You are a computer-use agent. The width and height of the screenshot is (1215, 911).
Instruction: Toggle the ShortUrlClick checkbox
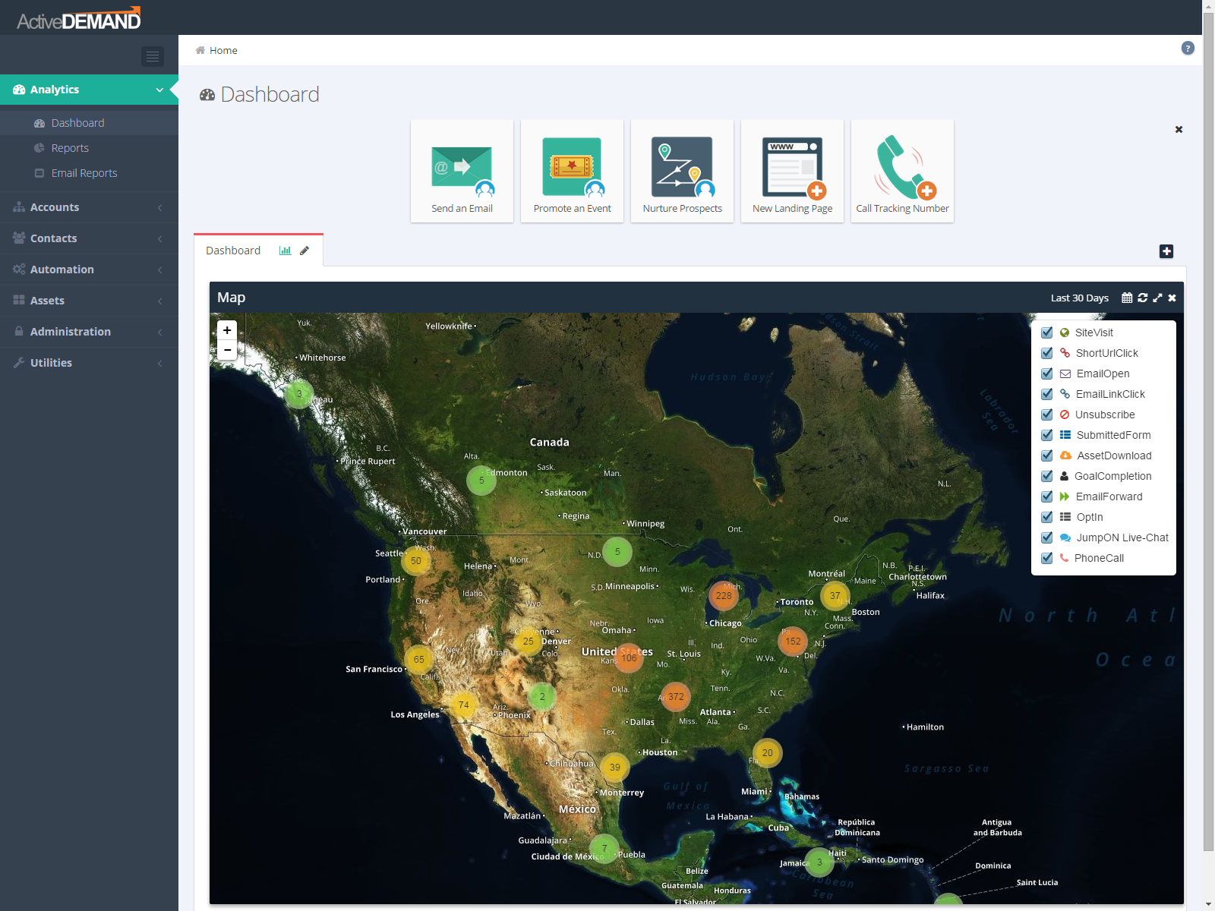point(1046,353)
